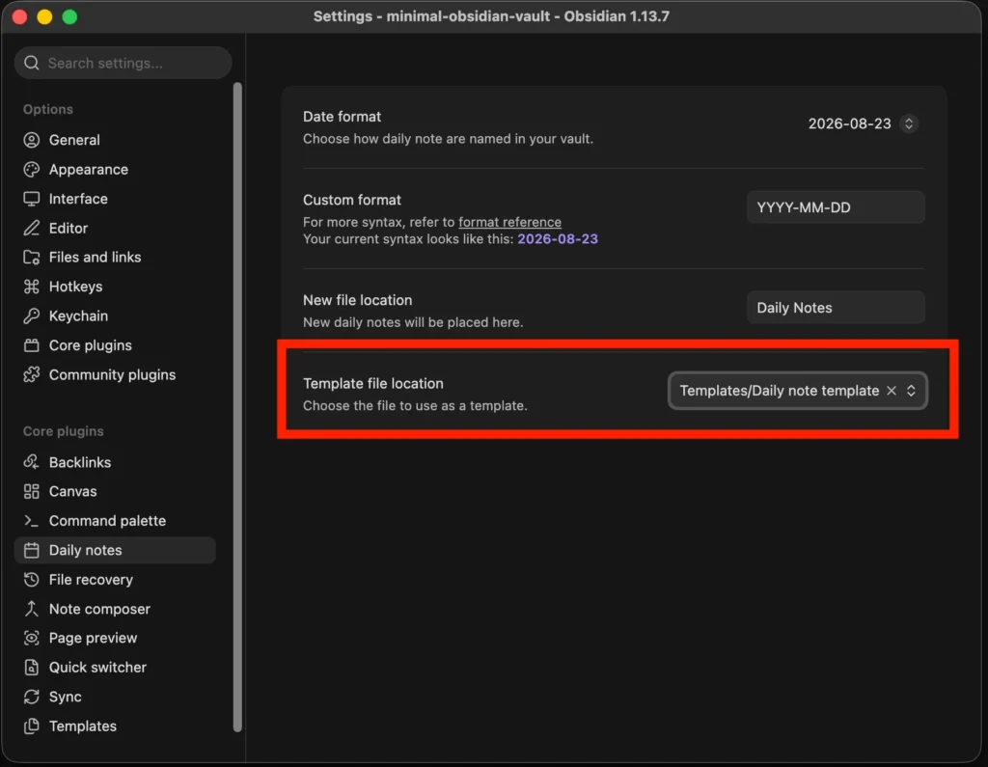
Task: Click the Template file location label
Action: click(373, 383)
